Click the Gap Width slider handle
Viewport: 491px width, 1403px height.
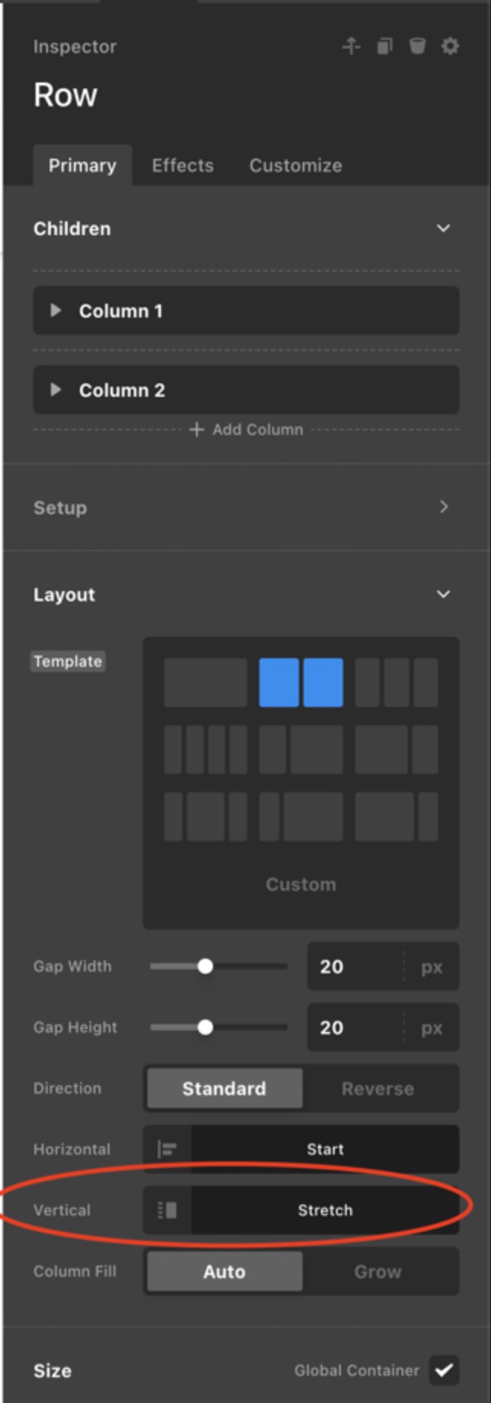point(205,966)
